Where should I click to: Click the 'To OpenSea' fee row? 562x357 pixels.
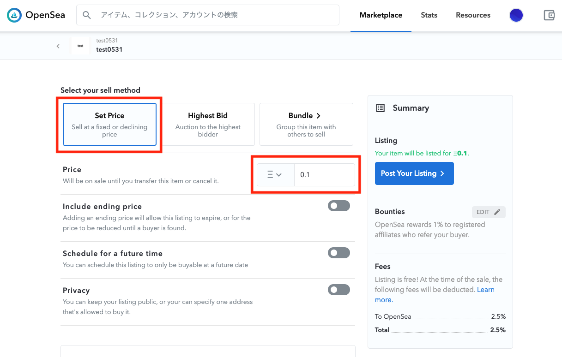coord(440,317)
